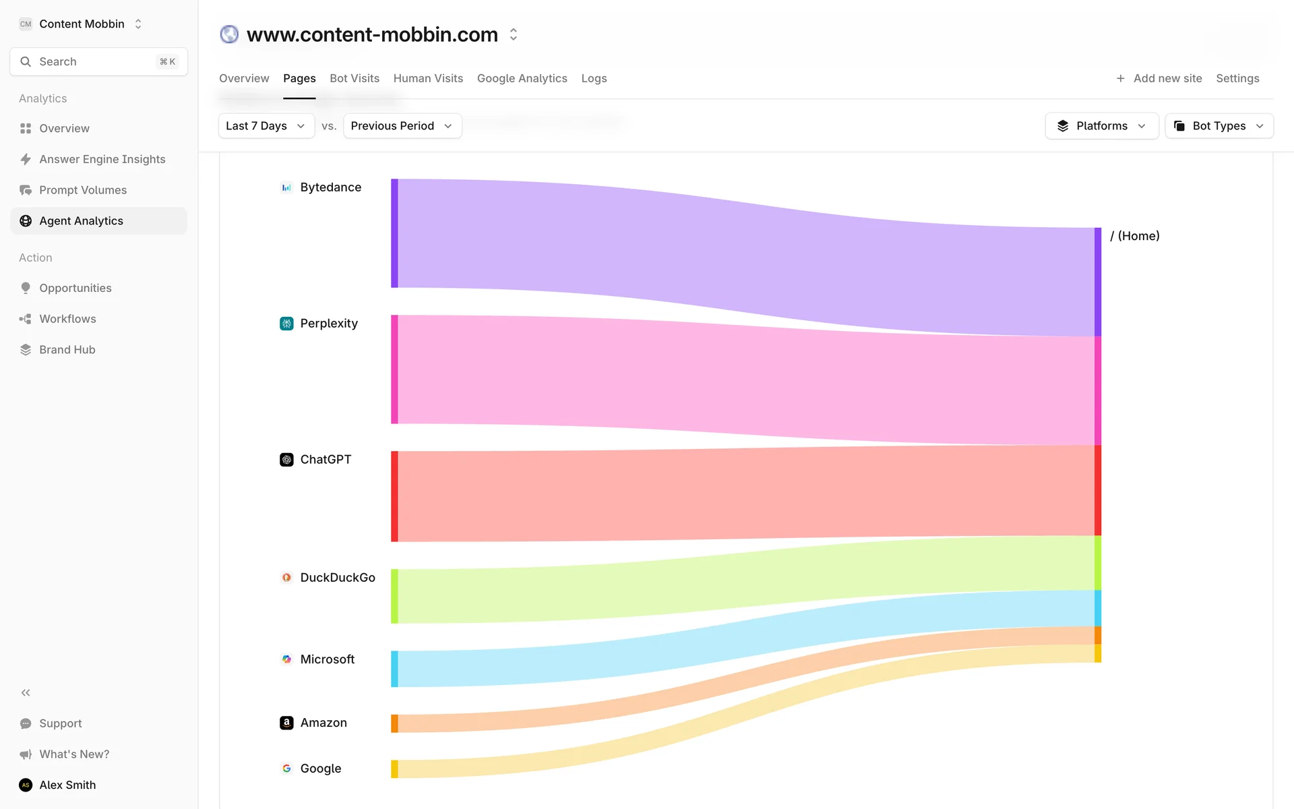The image size is (1294, 809).
Task: Open the Previous Period comparison dropdown
Action: click(x=402, y=126)
